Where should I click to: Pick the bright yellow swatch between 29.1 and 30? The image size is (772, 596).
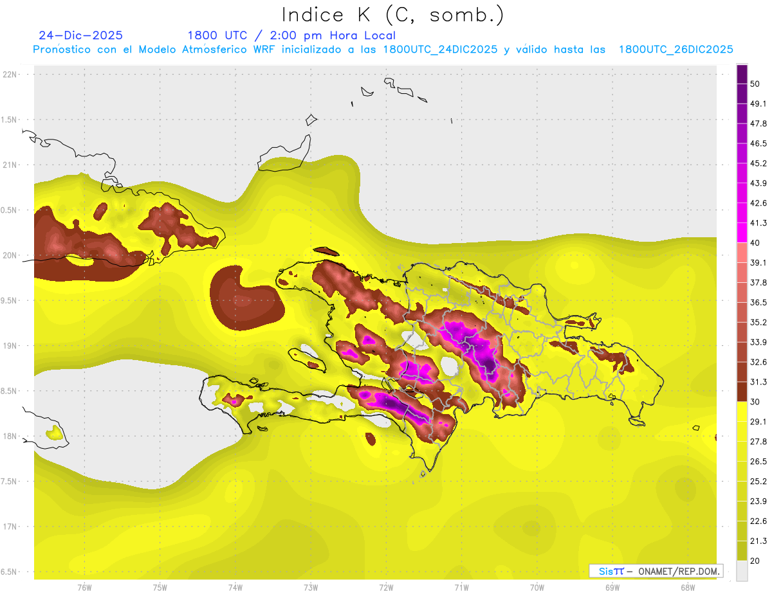tap(742, 411)
